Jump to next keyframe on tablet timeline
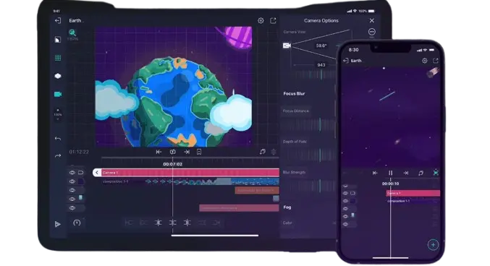 tap(187, 152)
